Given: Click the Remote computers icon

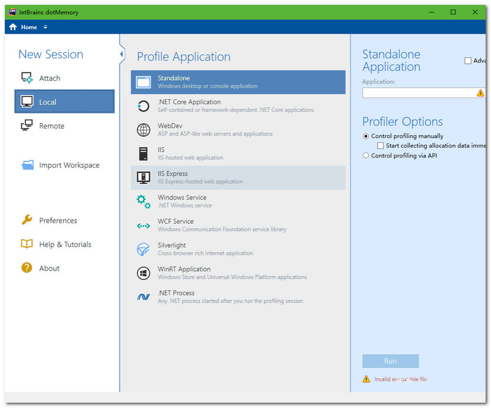Looking at the screenshot, I should (27, 126).
